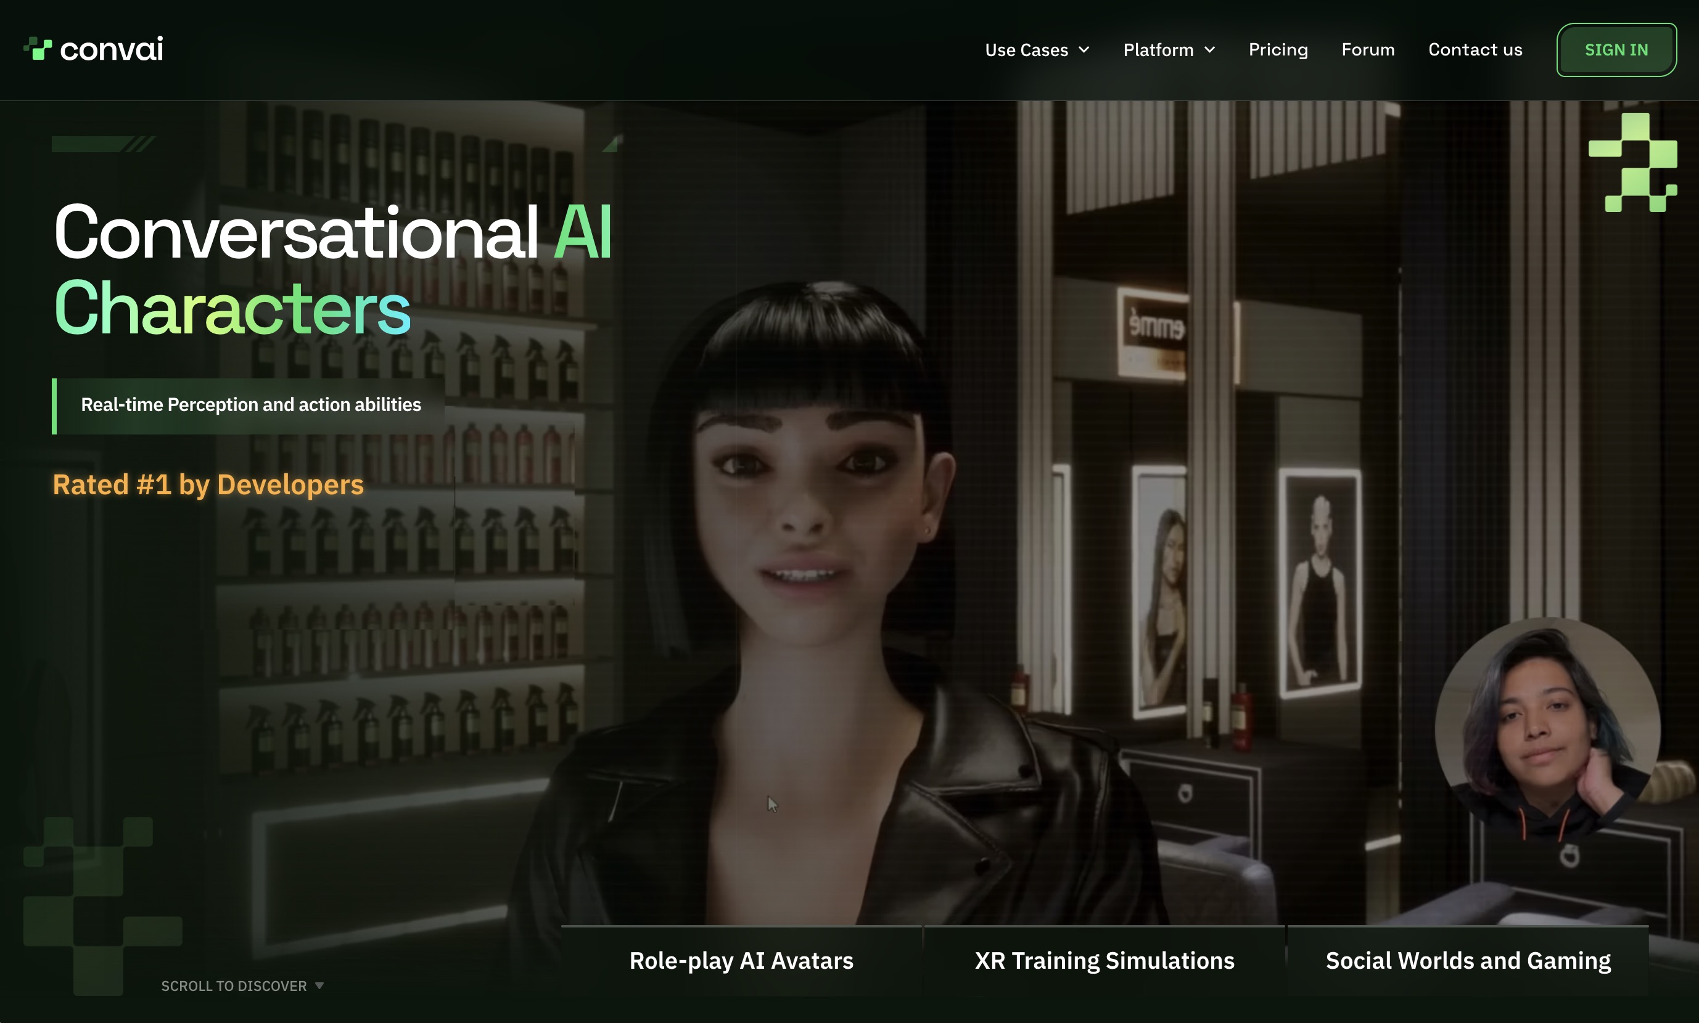The height and width of the screenshot is (1023, 1699).
Task: Go to the Pricing page
Action: [x=1278, y=49]
